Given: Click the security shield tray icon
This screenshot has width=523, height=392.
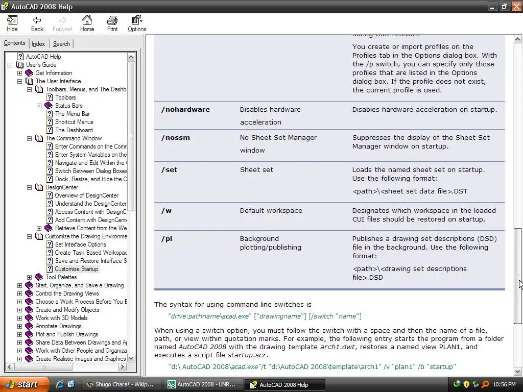Looking at the screenshot, I should click(466, 384).
